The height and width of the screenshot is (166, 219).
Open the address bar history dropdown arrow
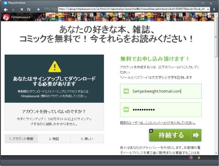(x=208, y=9)
